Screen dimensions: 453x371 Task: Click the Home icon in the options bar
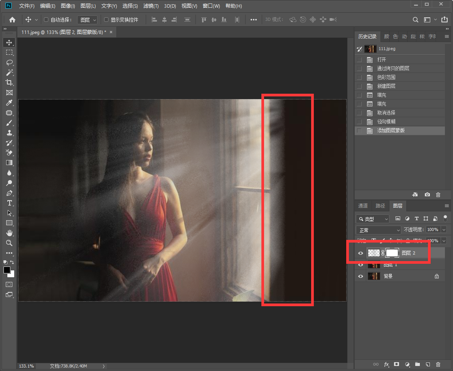[x=12, y=20]
